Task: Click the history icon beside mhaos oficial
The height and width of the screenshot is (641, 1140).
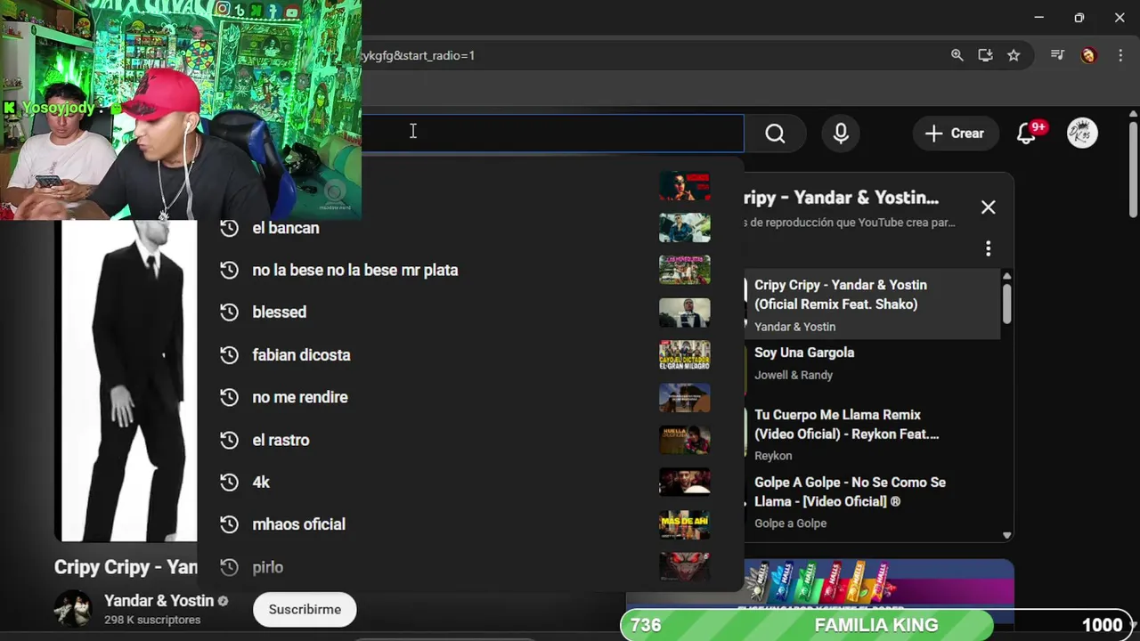Action: pos(229,524)
